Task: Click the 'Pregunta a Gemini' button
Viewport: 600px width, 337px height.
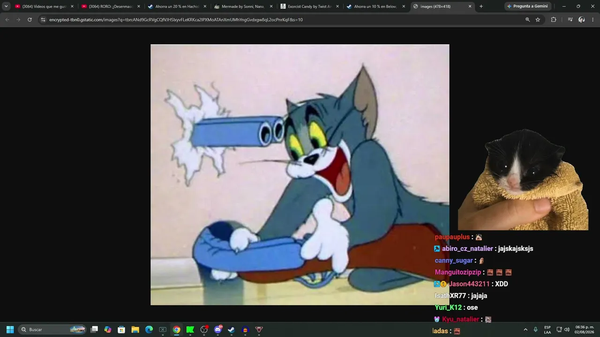Action: (528, 7)
